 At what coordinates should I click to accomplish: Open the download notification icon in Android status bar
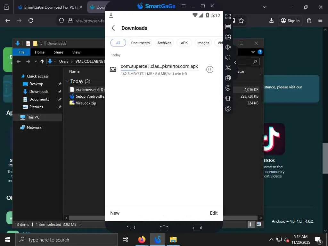click(x=111, y=15)
